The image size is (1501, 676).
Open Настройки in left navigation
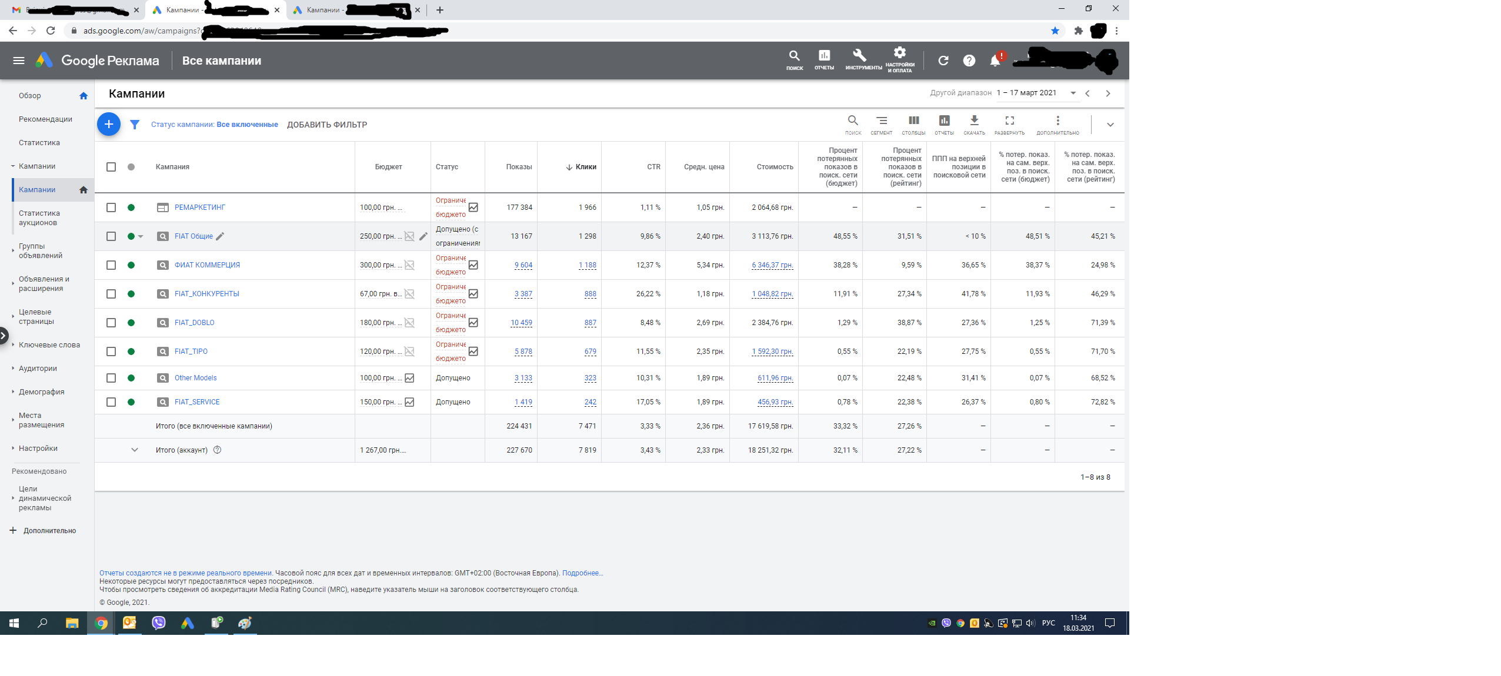click(x=38, y=449)
